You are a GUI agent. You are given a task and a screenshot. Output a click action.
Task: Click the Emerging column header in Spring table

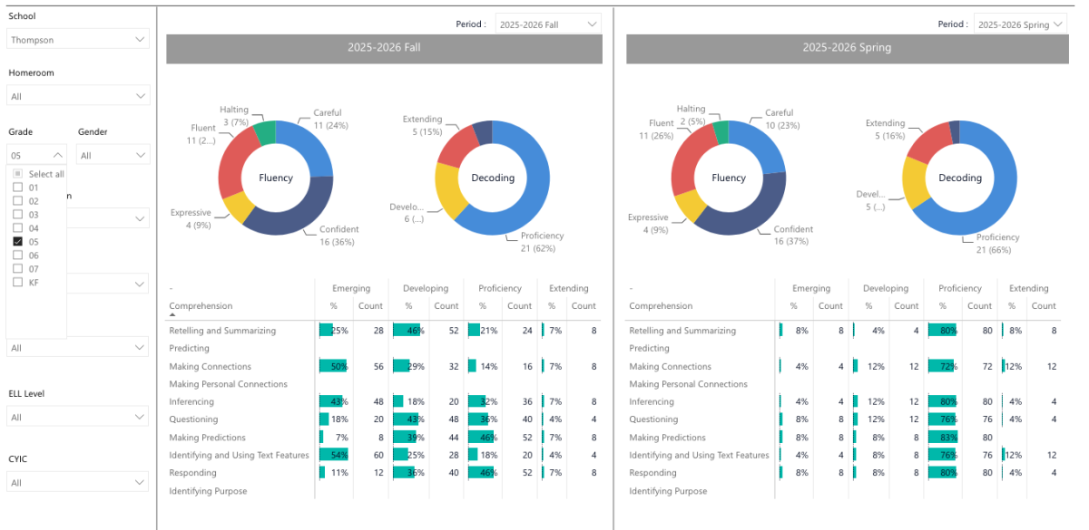811,288
